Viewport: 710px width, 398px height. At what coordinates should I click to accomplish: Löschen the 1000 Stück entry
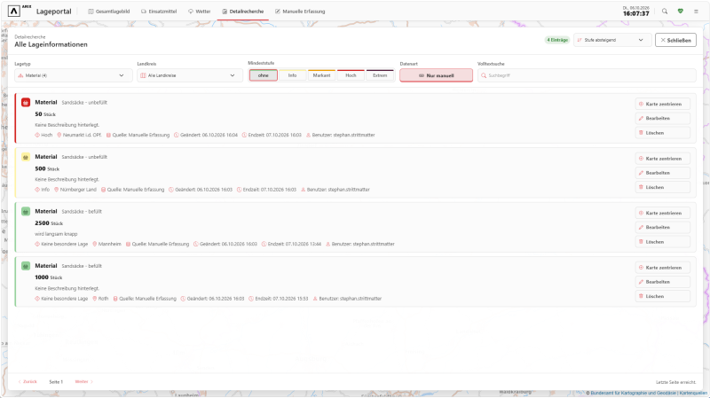[662, 296]
